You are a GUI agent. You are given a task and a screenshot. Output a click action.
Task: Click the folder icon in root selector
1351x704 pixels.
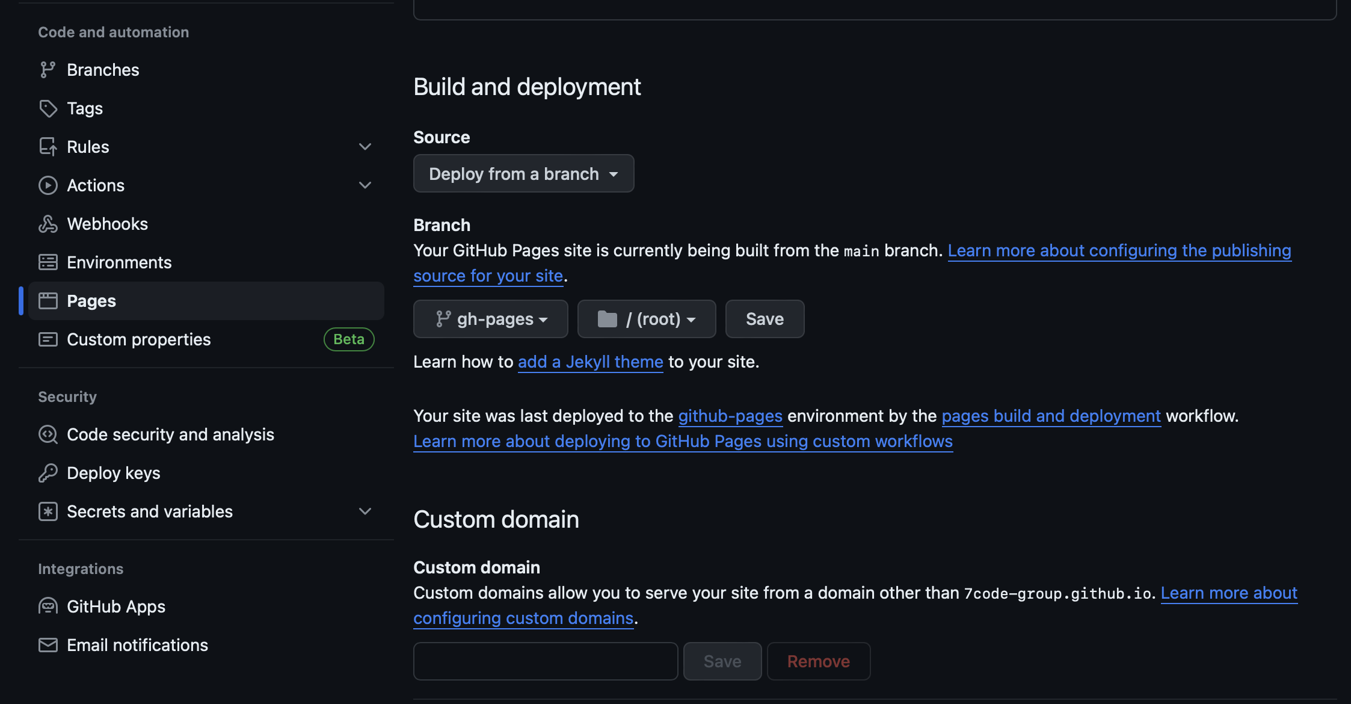(x=608, y=319)
